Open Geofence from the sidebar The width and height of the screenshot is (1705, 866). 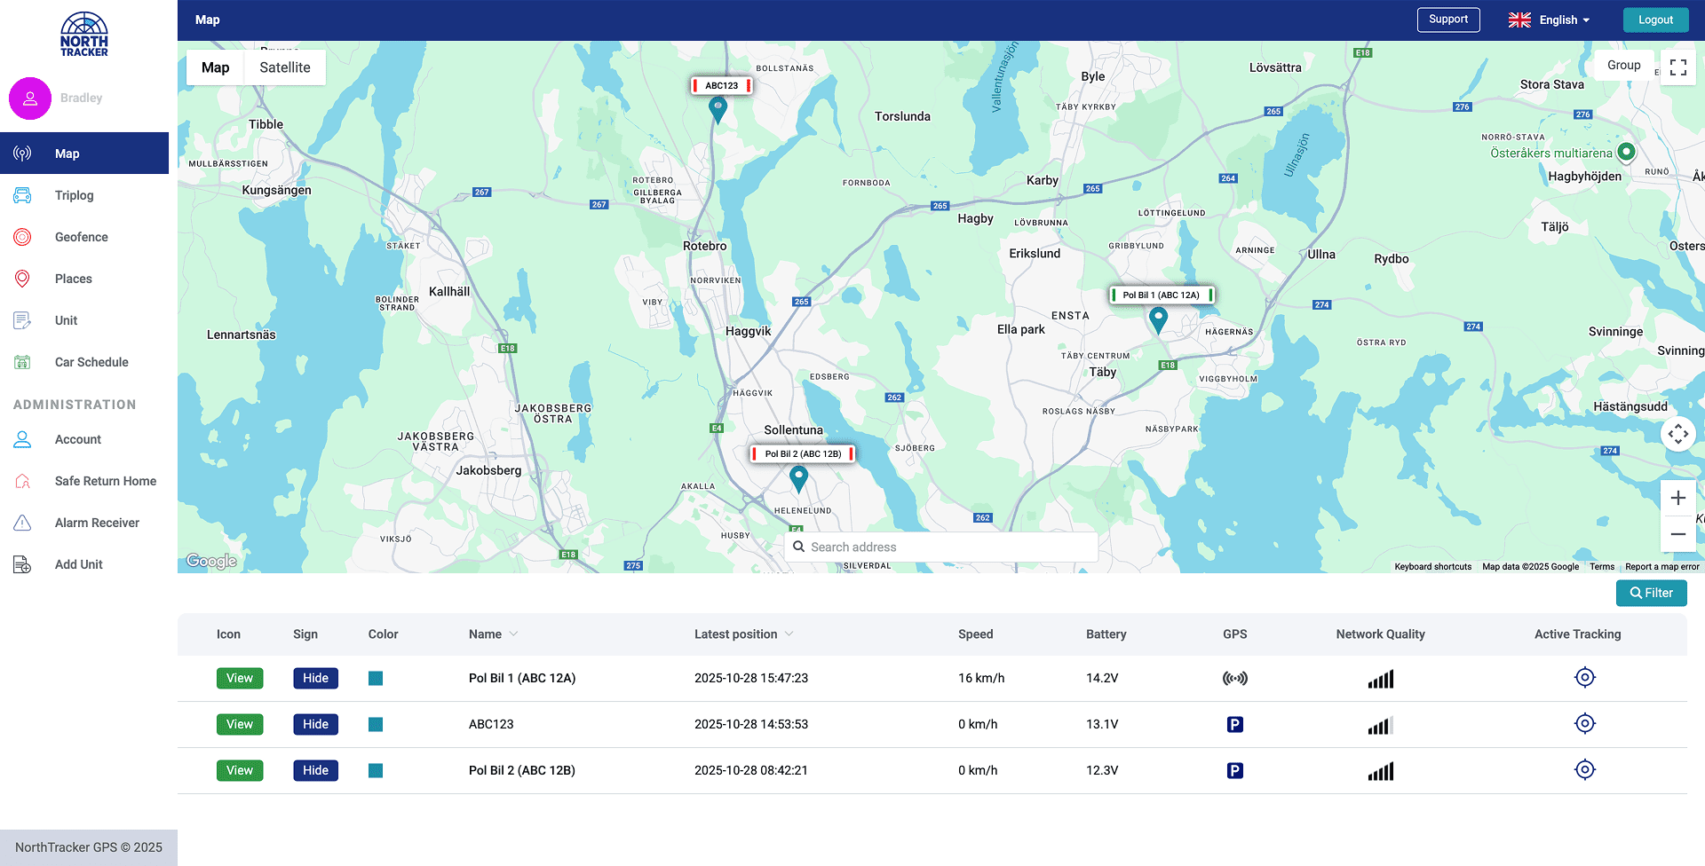(x=81, y=237)
